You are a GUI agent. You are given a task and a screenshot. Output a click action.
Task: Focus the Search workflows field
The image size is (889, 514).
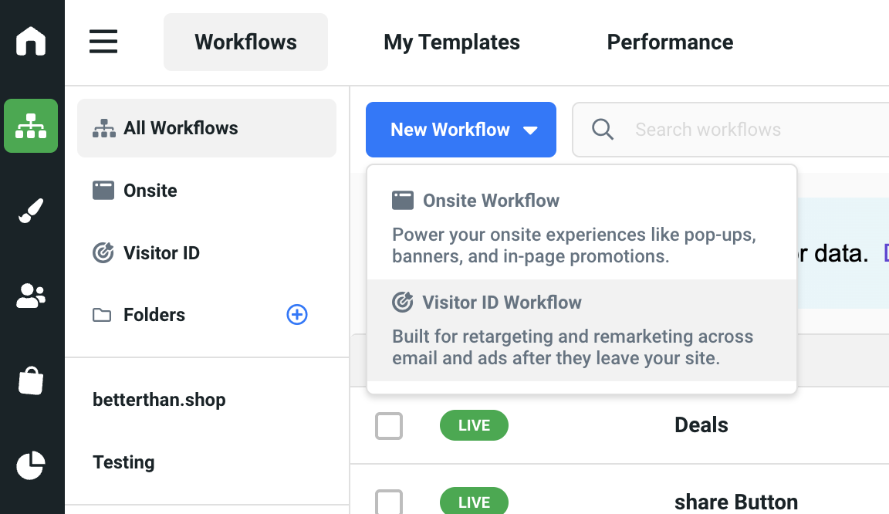[741, 130]
